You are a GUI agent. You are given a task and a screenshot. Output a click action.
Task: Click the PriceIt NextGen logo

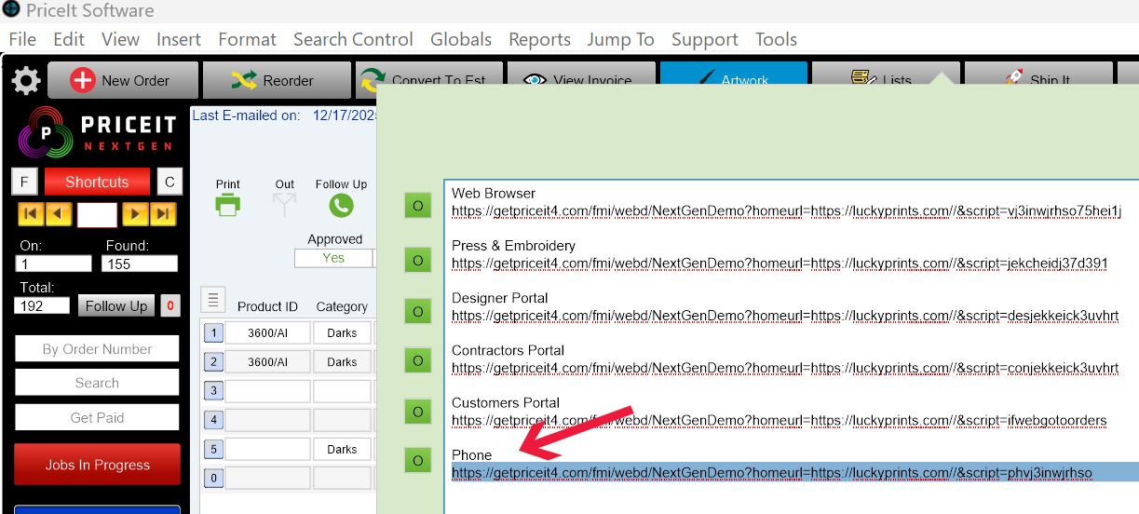coord(97,132)
